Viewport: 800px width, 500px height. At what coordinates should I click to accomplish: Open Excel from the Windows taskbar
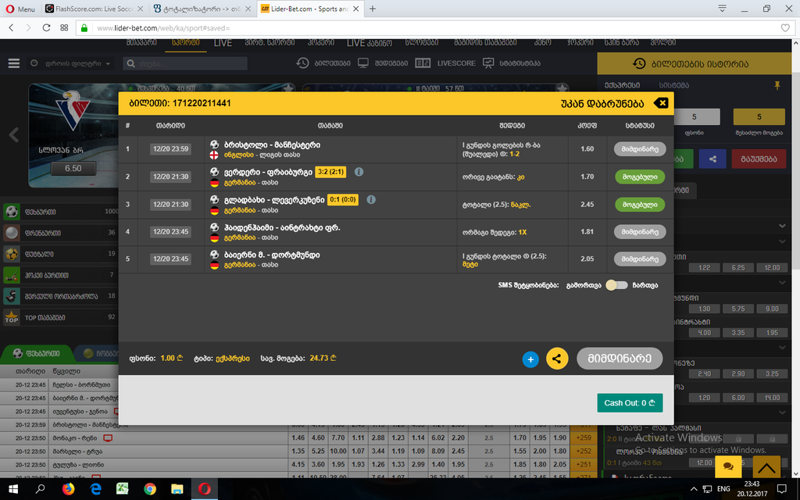pyautogui.click(x=122, y=489)
